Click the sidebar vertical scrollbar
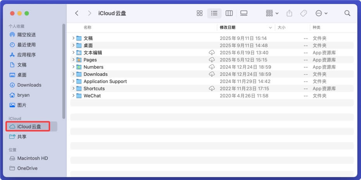The height and width of the screenshot is (180, 361). point(64,70)
